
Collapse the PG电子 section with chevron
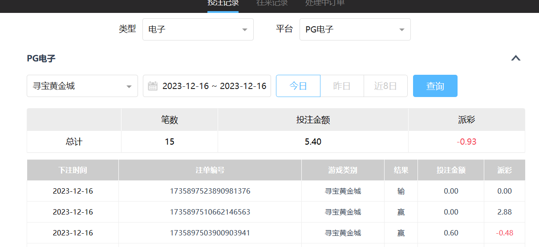pyautogui.click(x=516, y=58)
